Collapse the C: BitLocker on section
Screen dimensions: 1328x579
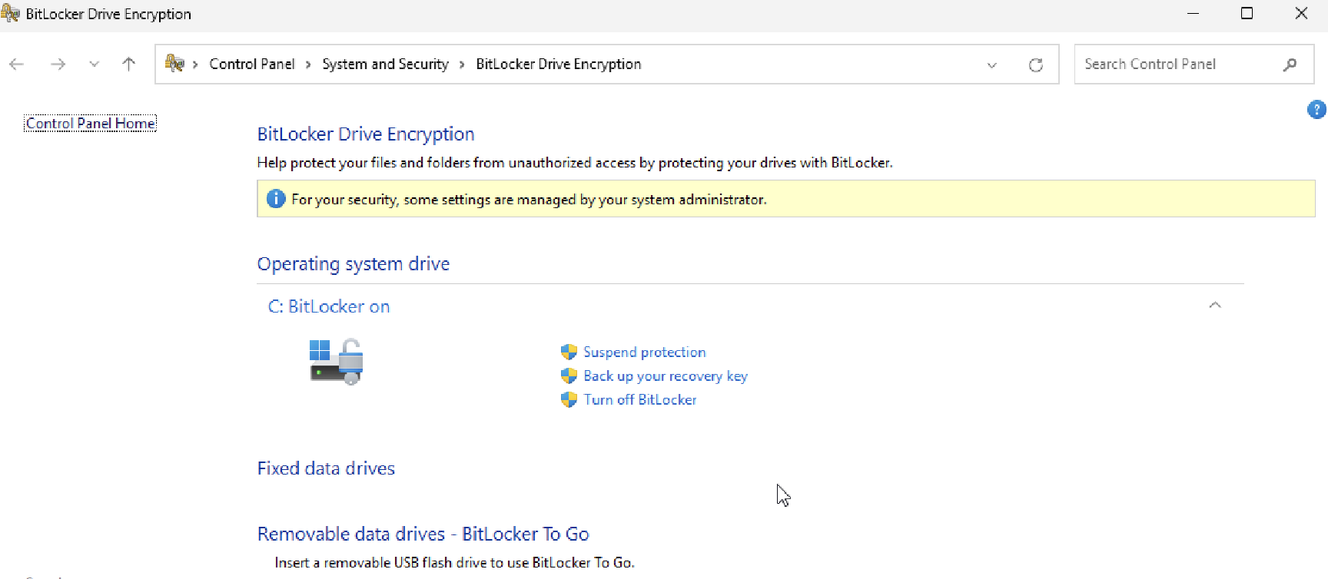(1215, 305)
